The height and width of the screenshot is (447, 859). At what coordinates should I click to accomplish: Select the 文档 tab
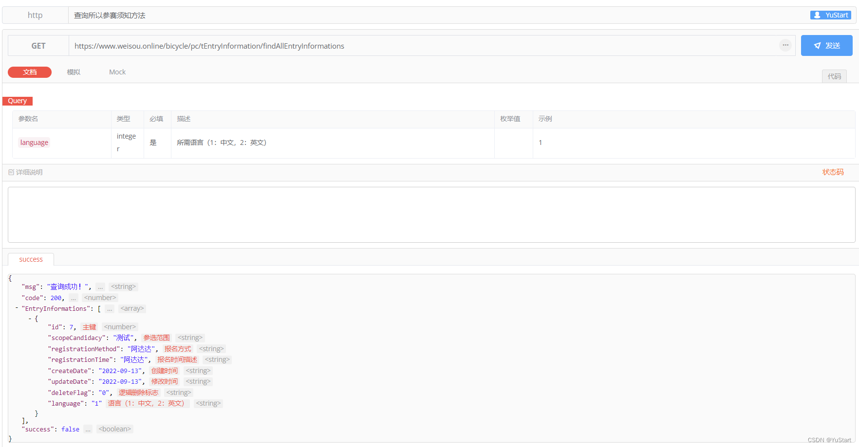30,72
